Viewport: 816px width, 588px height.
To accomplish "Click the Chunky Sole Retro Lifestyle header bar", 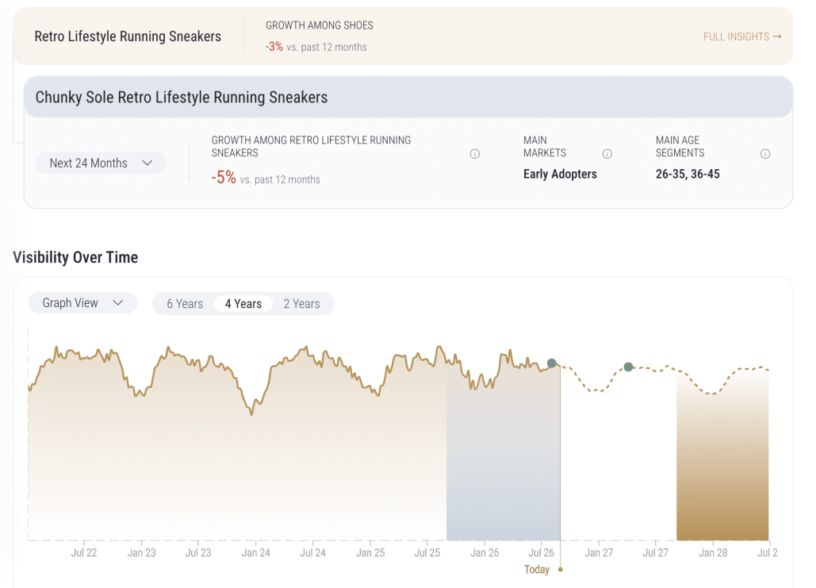I will [x=408, y=98].
